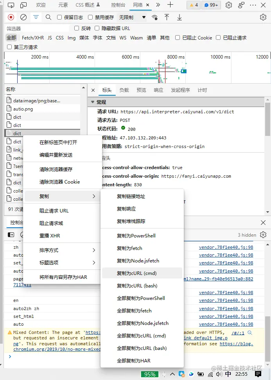Import HAR file upload arrow
The image size is (271, 380).
[167, 17]
